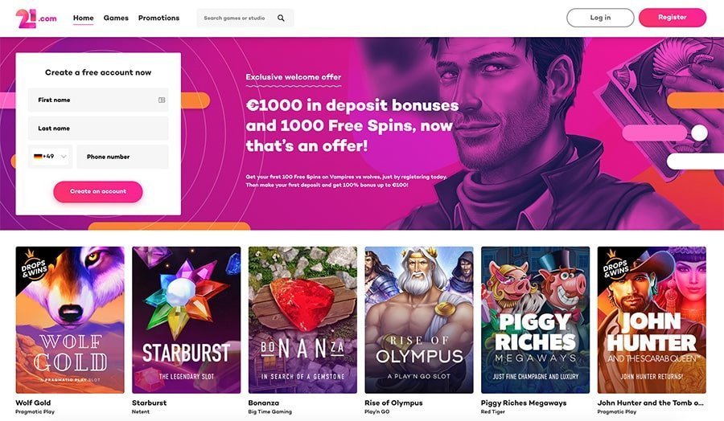Click the Piggy Riches Megaways title link

pos(524,403)
